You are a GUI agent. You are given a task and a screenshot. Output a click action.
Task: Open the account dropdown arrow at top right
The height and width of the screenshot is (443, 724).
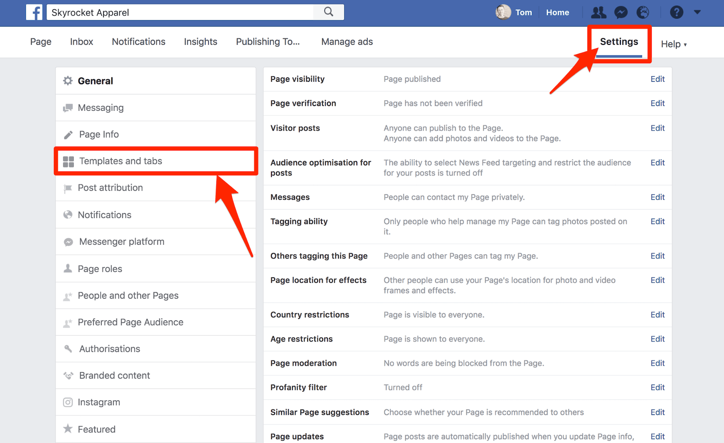click(x=697, y=12)
